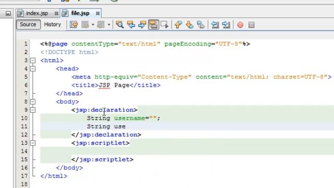Click the Last Edit location icon
Image resolution: width=334 pixels, height=188 pixels.
pyautogui.click(x=74, y=25)
